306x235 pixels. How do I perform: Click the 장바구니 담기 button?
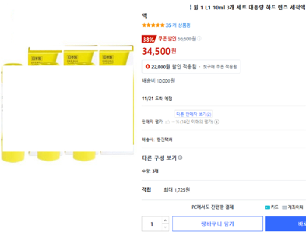[x=217, y=224]
